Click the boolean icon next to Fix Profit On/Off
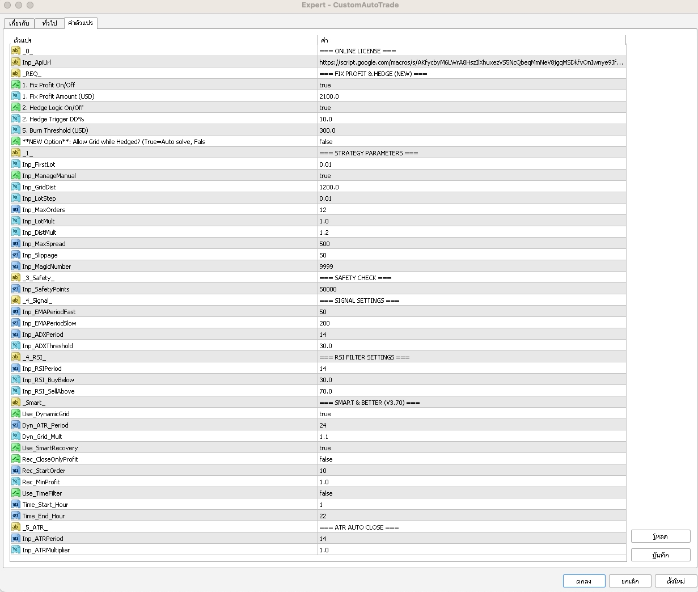 click(x=15, y=85)
